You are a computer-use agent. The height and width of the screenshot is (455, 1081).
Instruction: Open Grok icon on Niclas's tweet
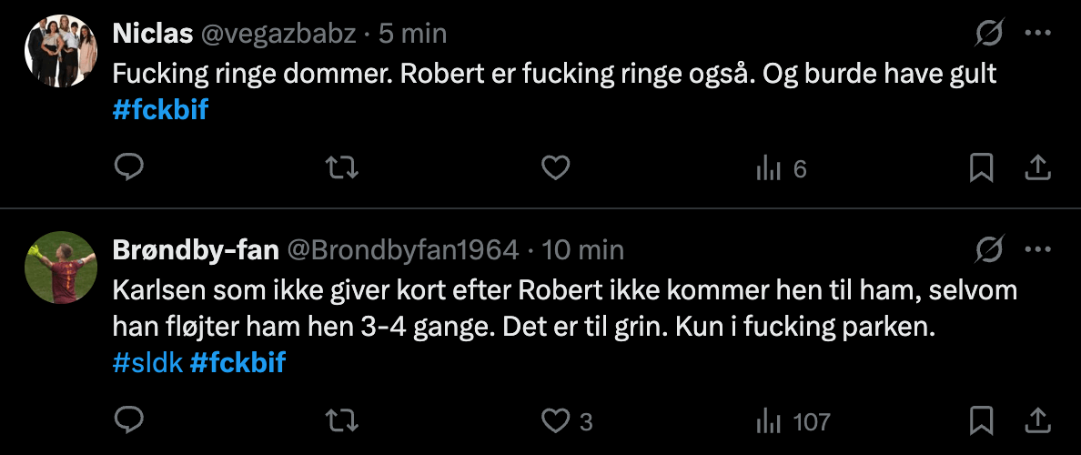[x=989, y=35]
